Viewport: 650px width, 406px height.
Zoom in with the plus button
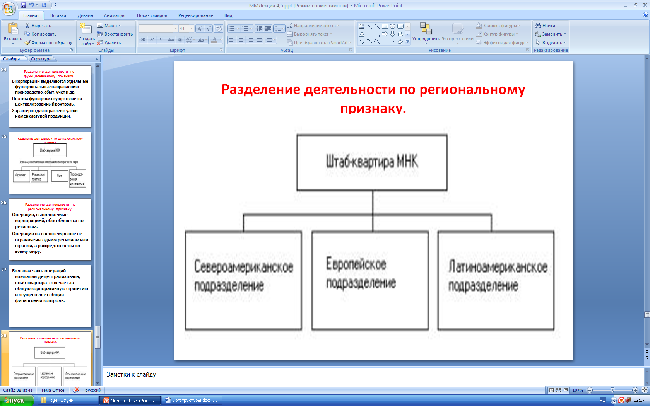coord(635,390)
